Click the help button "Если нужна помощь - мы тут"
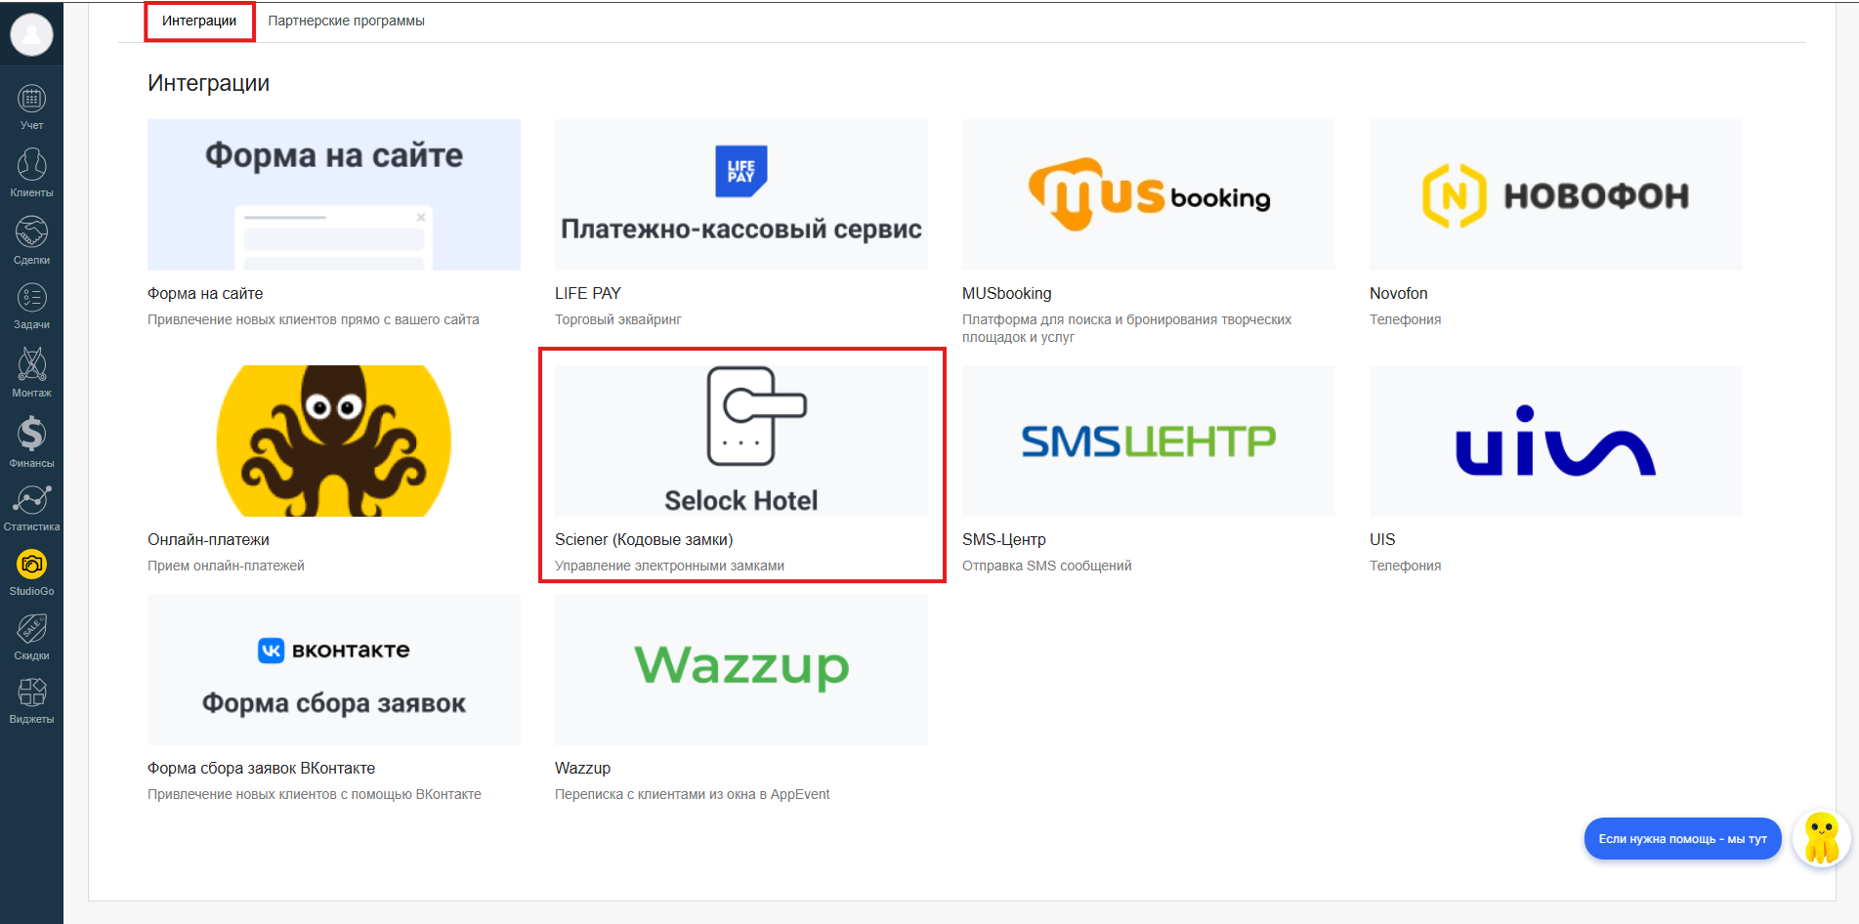The width and height of the screenshot is (1859, 924). (1682, 839)
